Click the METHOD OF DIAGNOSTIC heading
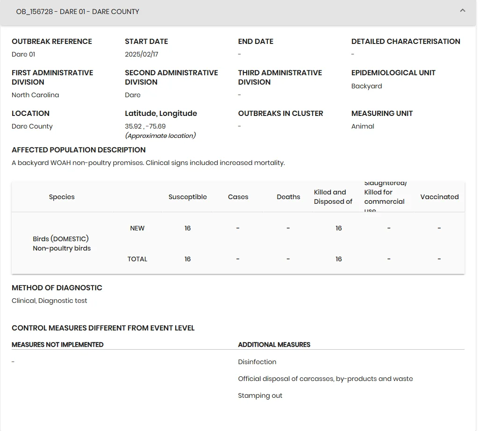This screenshot has width=480, height=431. tap(57, 288)
